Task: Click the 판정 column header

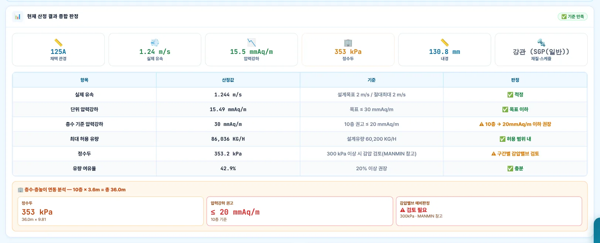Action: pyautogui.click(x=515, y=80)
